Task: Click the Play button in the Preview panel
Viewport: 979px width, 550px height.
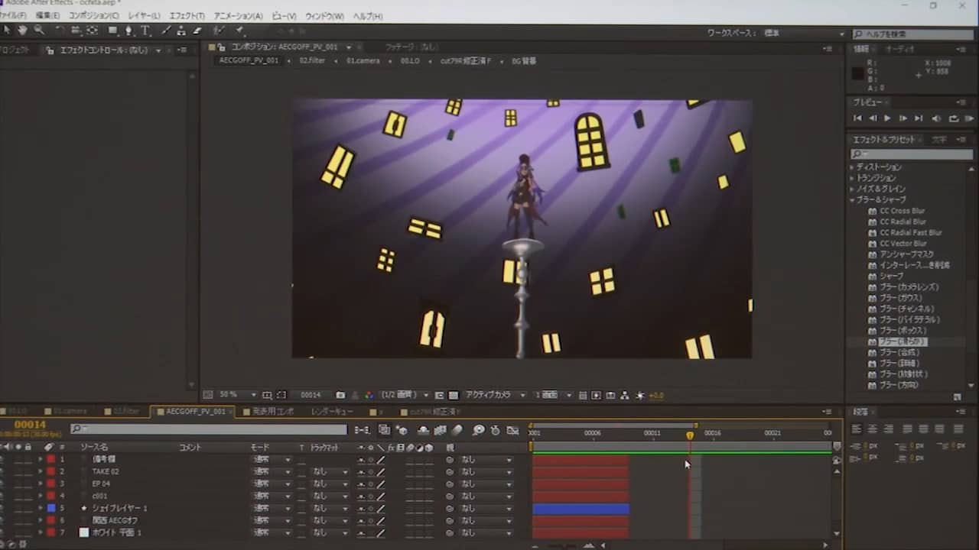Action: (x=887, y=118)
